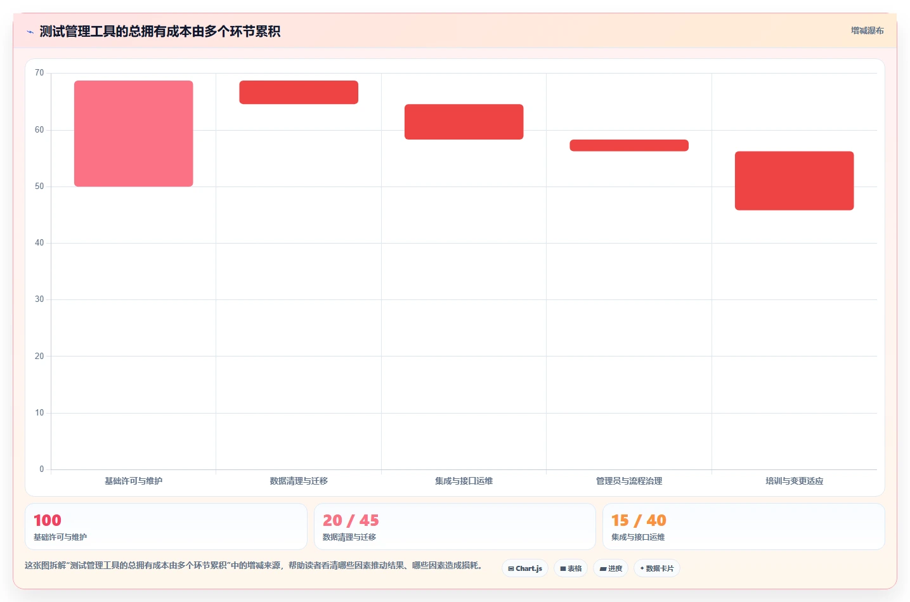The height and width of the screenshot is (602, 910).
Task: Click x-axis label 集成与接口运维
Action: pyautogui.click(x=464, y=481)
